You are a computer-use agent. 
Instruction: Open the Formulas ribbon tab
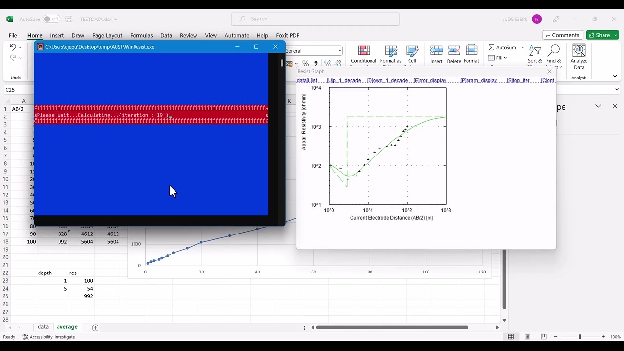coord(141,35)
